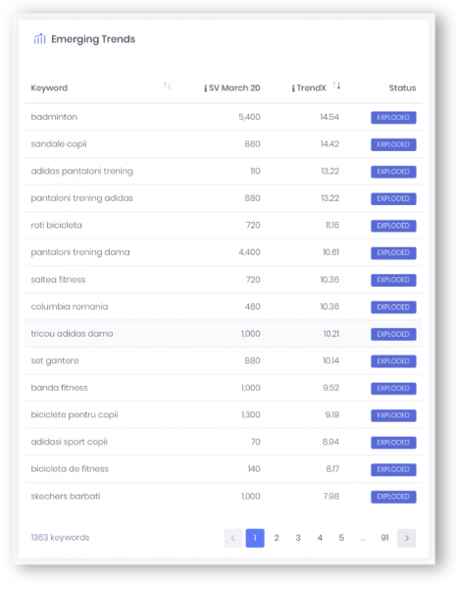456x589 pixels.
Task: Open page 2 of keywords
Action: point(277,538)
